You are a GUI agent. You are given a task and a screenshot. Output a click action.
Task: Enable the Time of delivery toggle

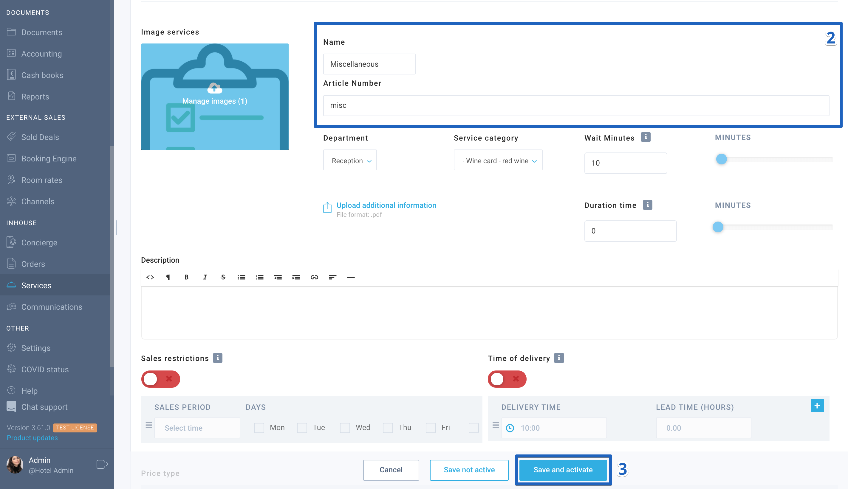(507, 379)
